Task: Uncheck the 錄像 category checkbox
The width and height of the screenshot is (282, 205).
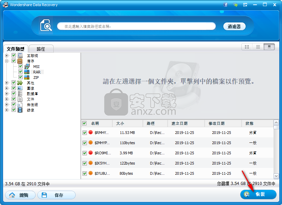Action: pos(14,110)
